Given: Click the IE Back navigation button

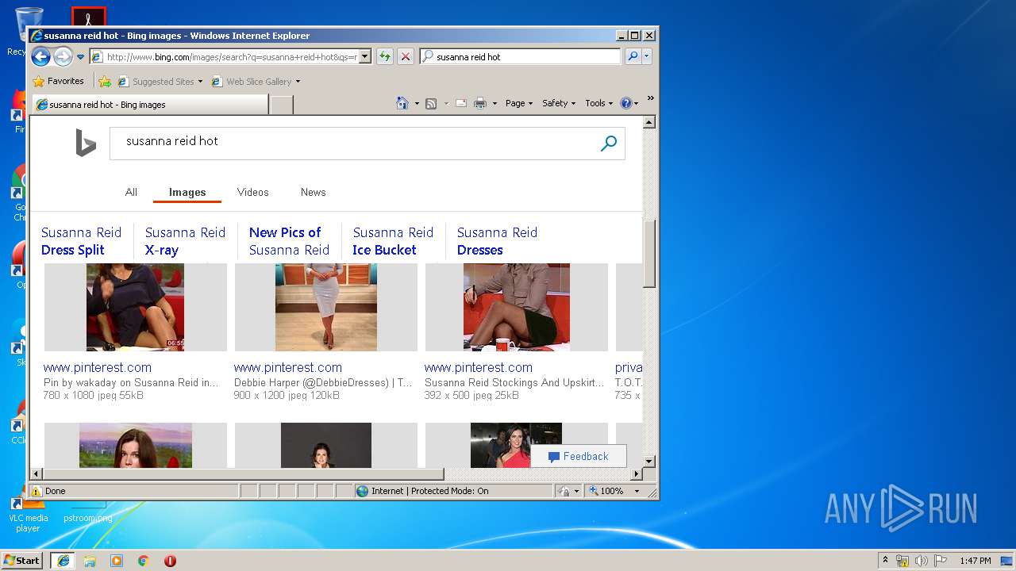Looking at the screenshot, I should (x=40, y=56).
